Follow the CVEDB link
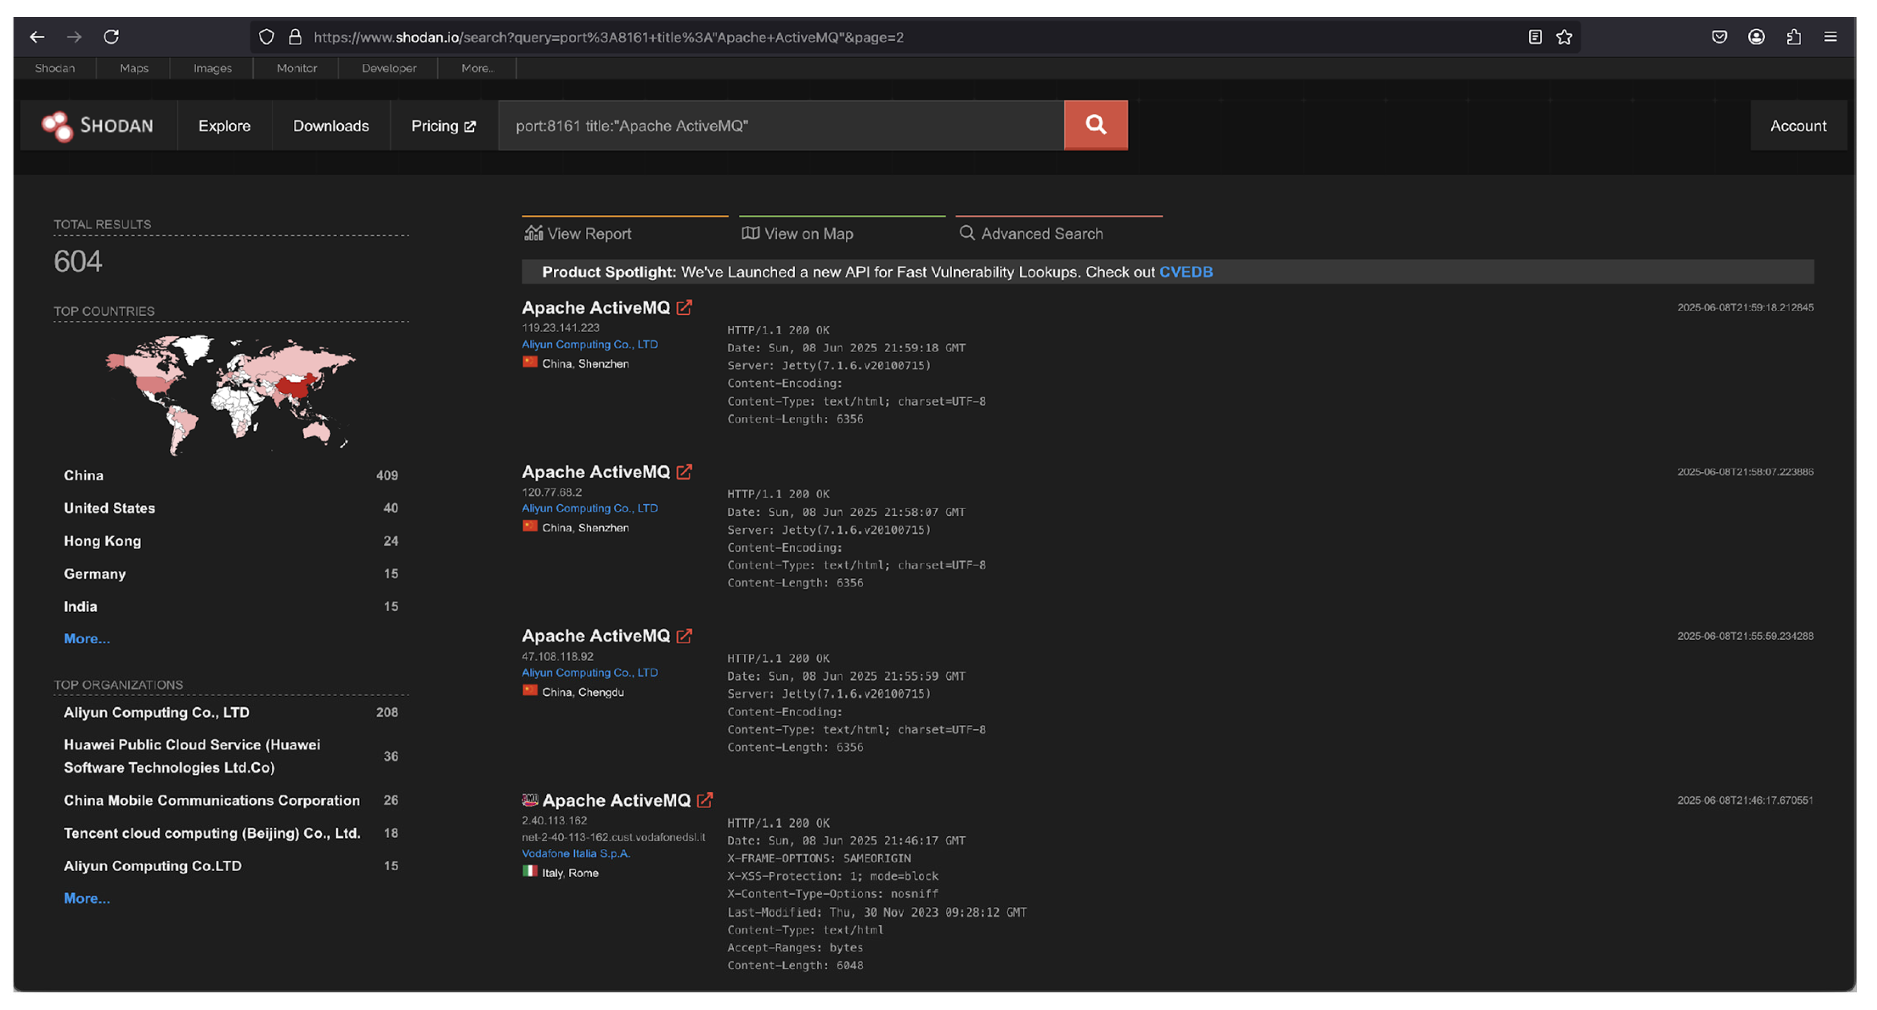1877x1010 pixels. pos(1186,272)
